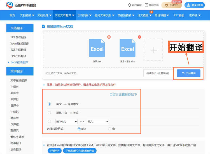Open 文字在线翻译 sidebar link
Screen dimensions: 210x154
(18, 80)
